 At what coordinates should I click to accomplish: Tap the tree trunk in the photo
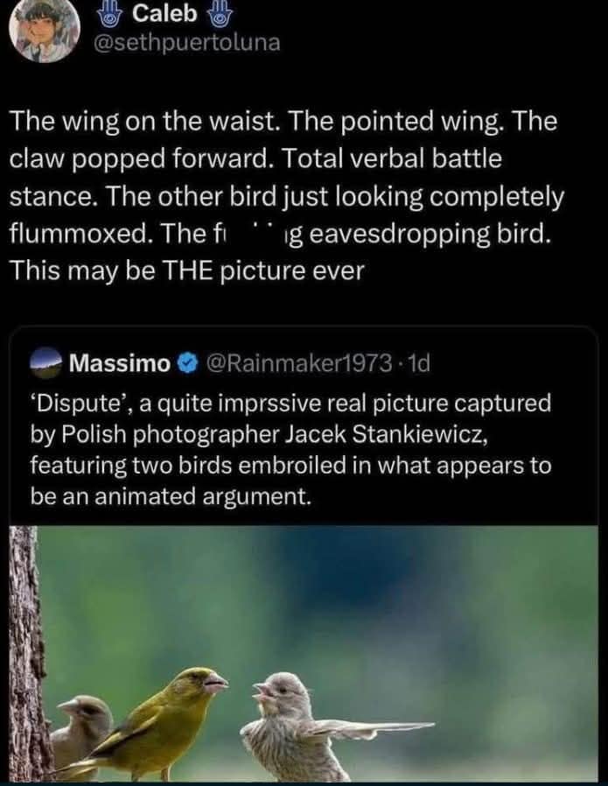click(27, 654)
